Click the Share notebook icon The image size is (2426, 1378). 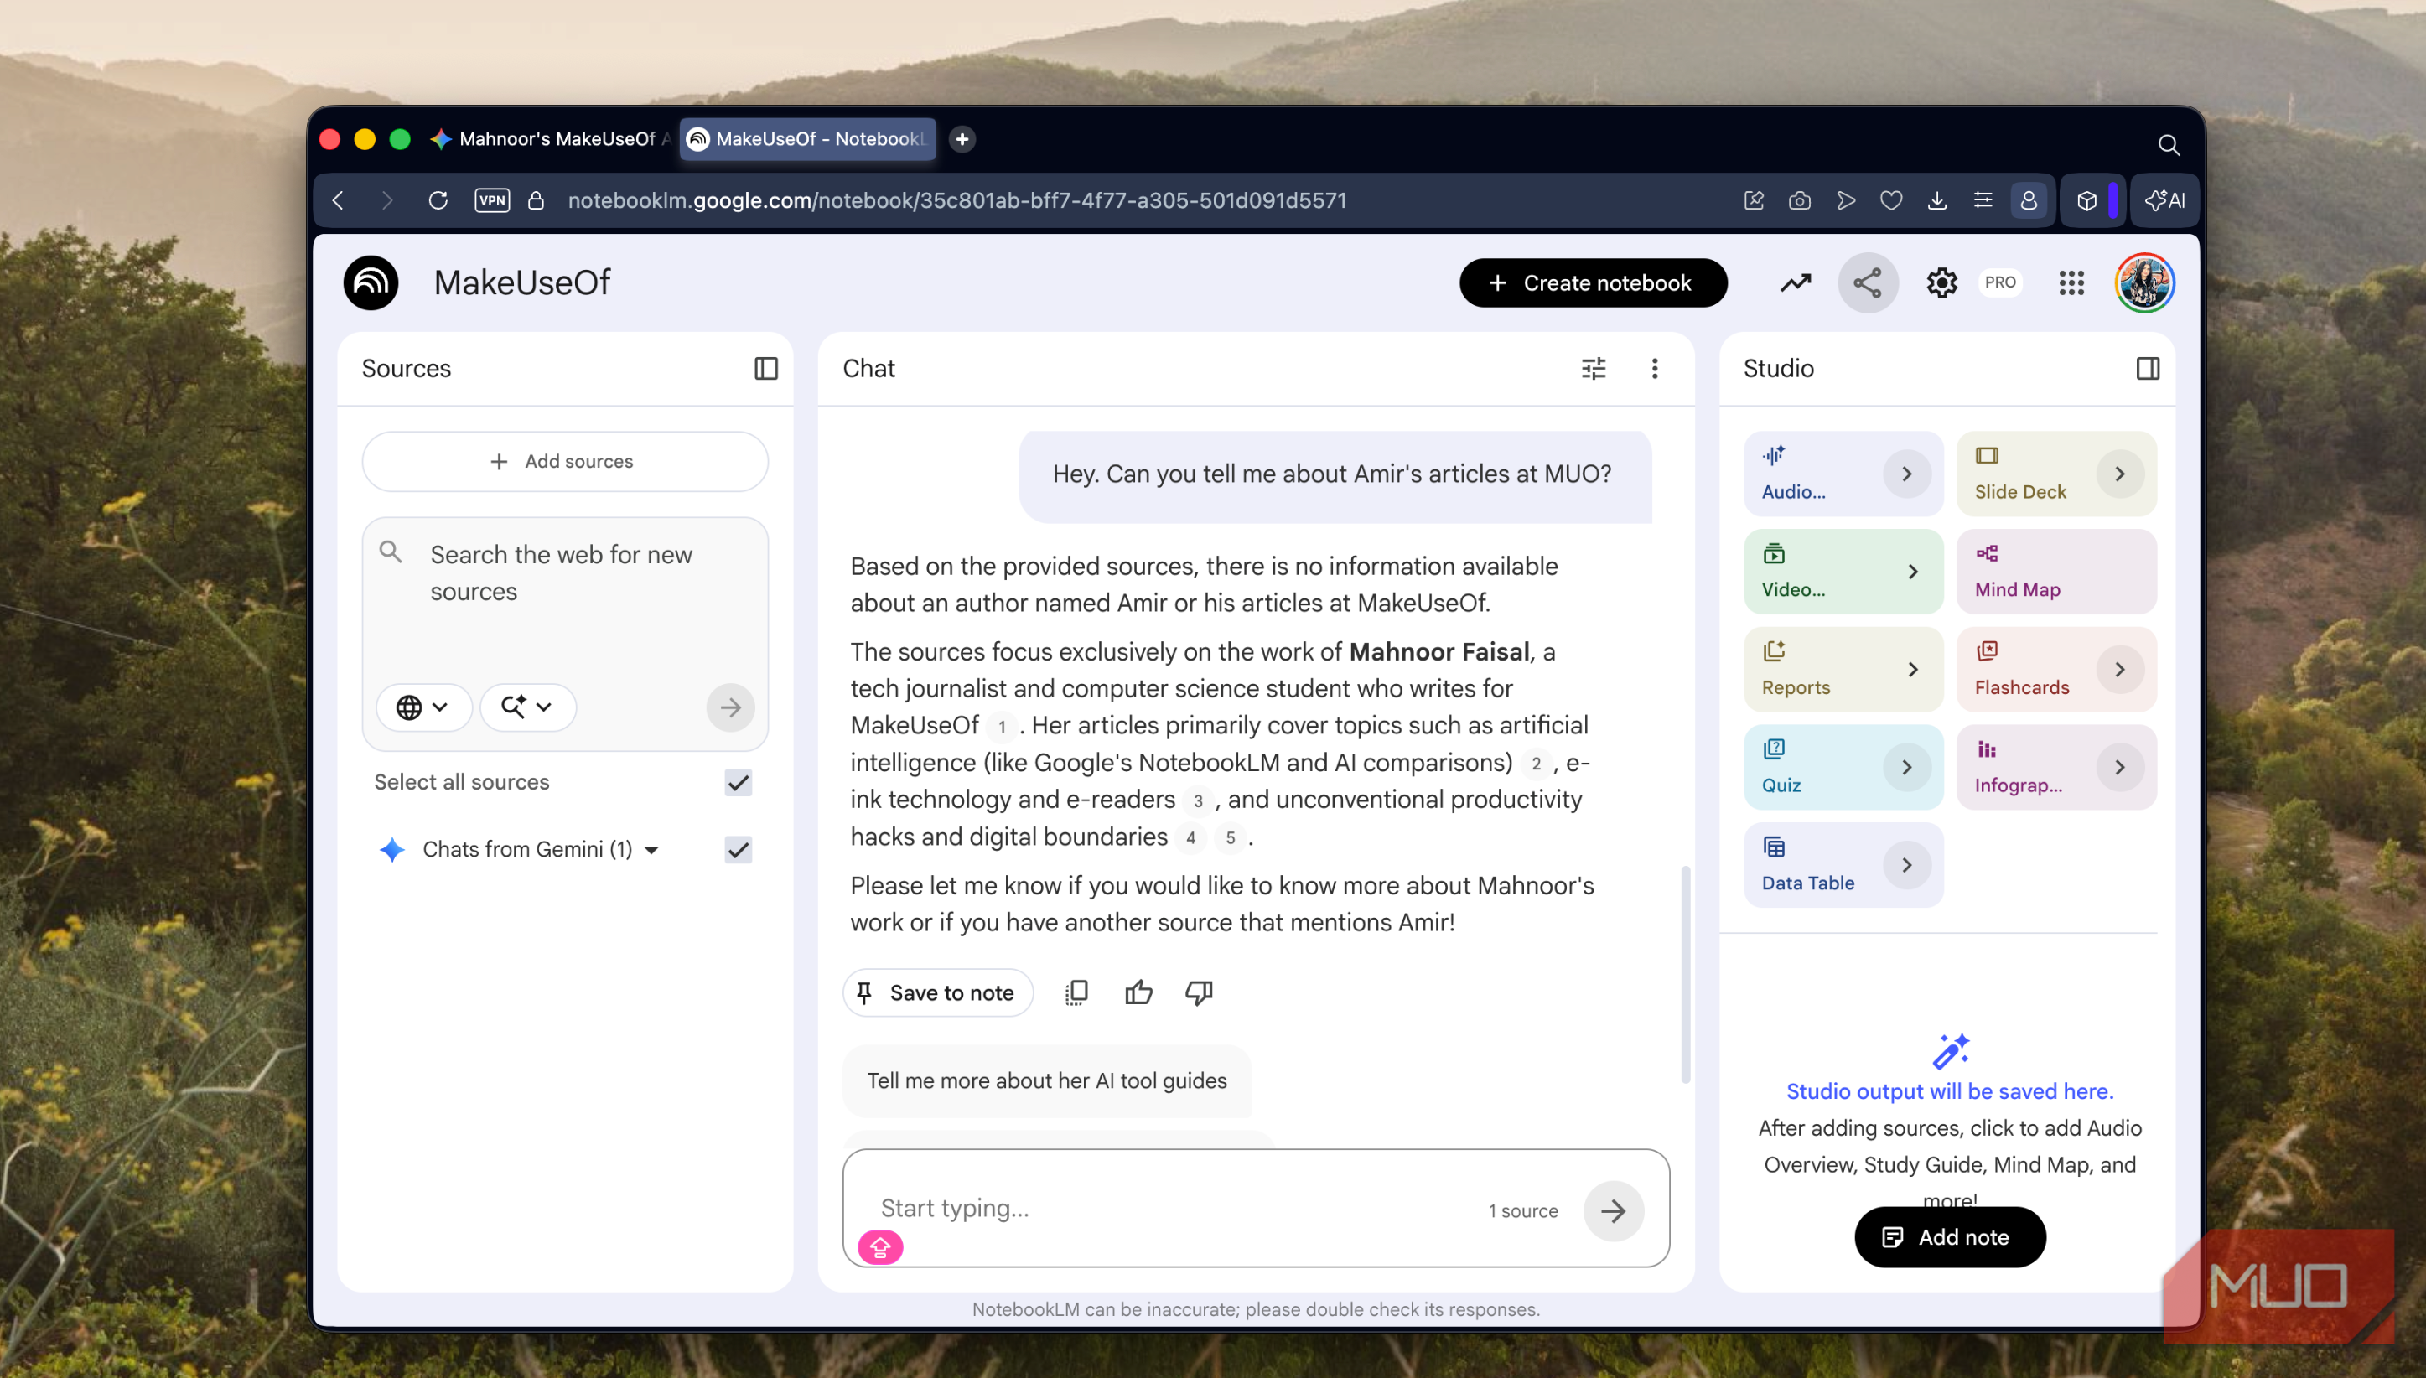[x=1868, y=282]
